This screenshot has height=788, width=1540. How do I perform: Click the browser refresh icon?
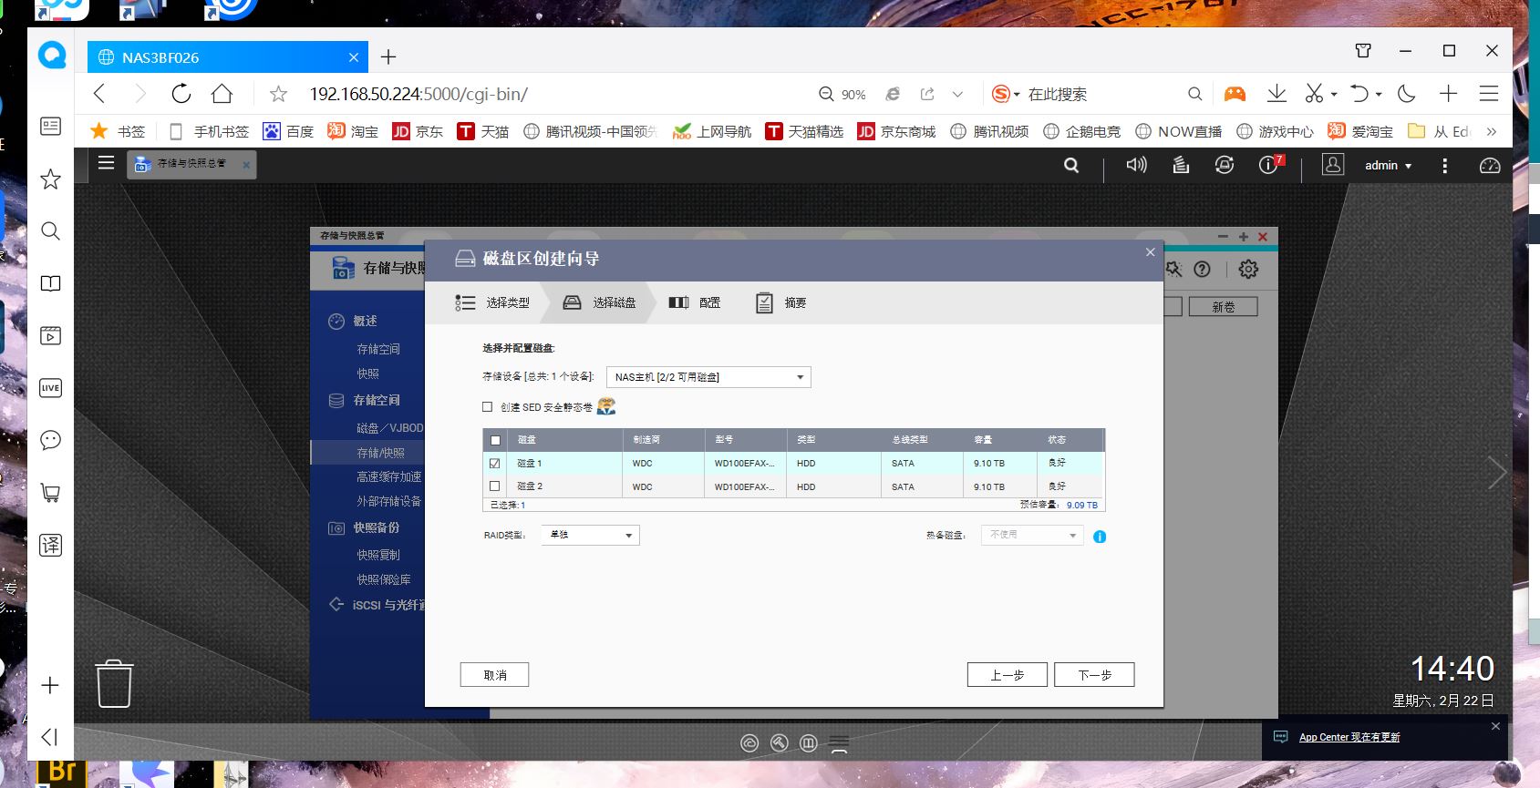click(x=181, y=93)
